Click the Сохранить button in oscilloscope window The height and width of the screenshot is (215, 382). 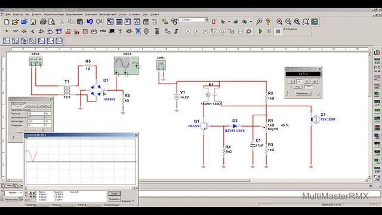pyautogui.click(x=114, y=199)
